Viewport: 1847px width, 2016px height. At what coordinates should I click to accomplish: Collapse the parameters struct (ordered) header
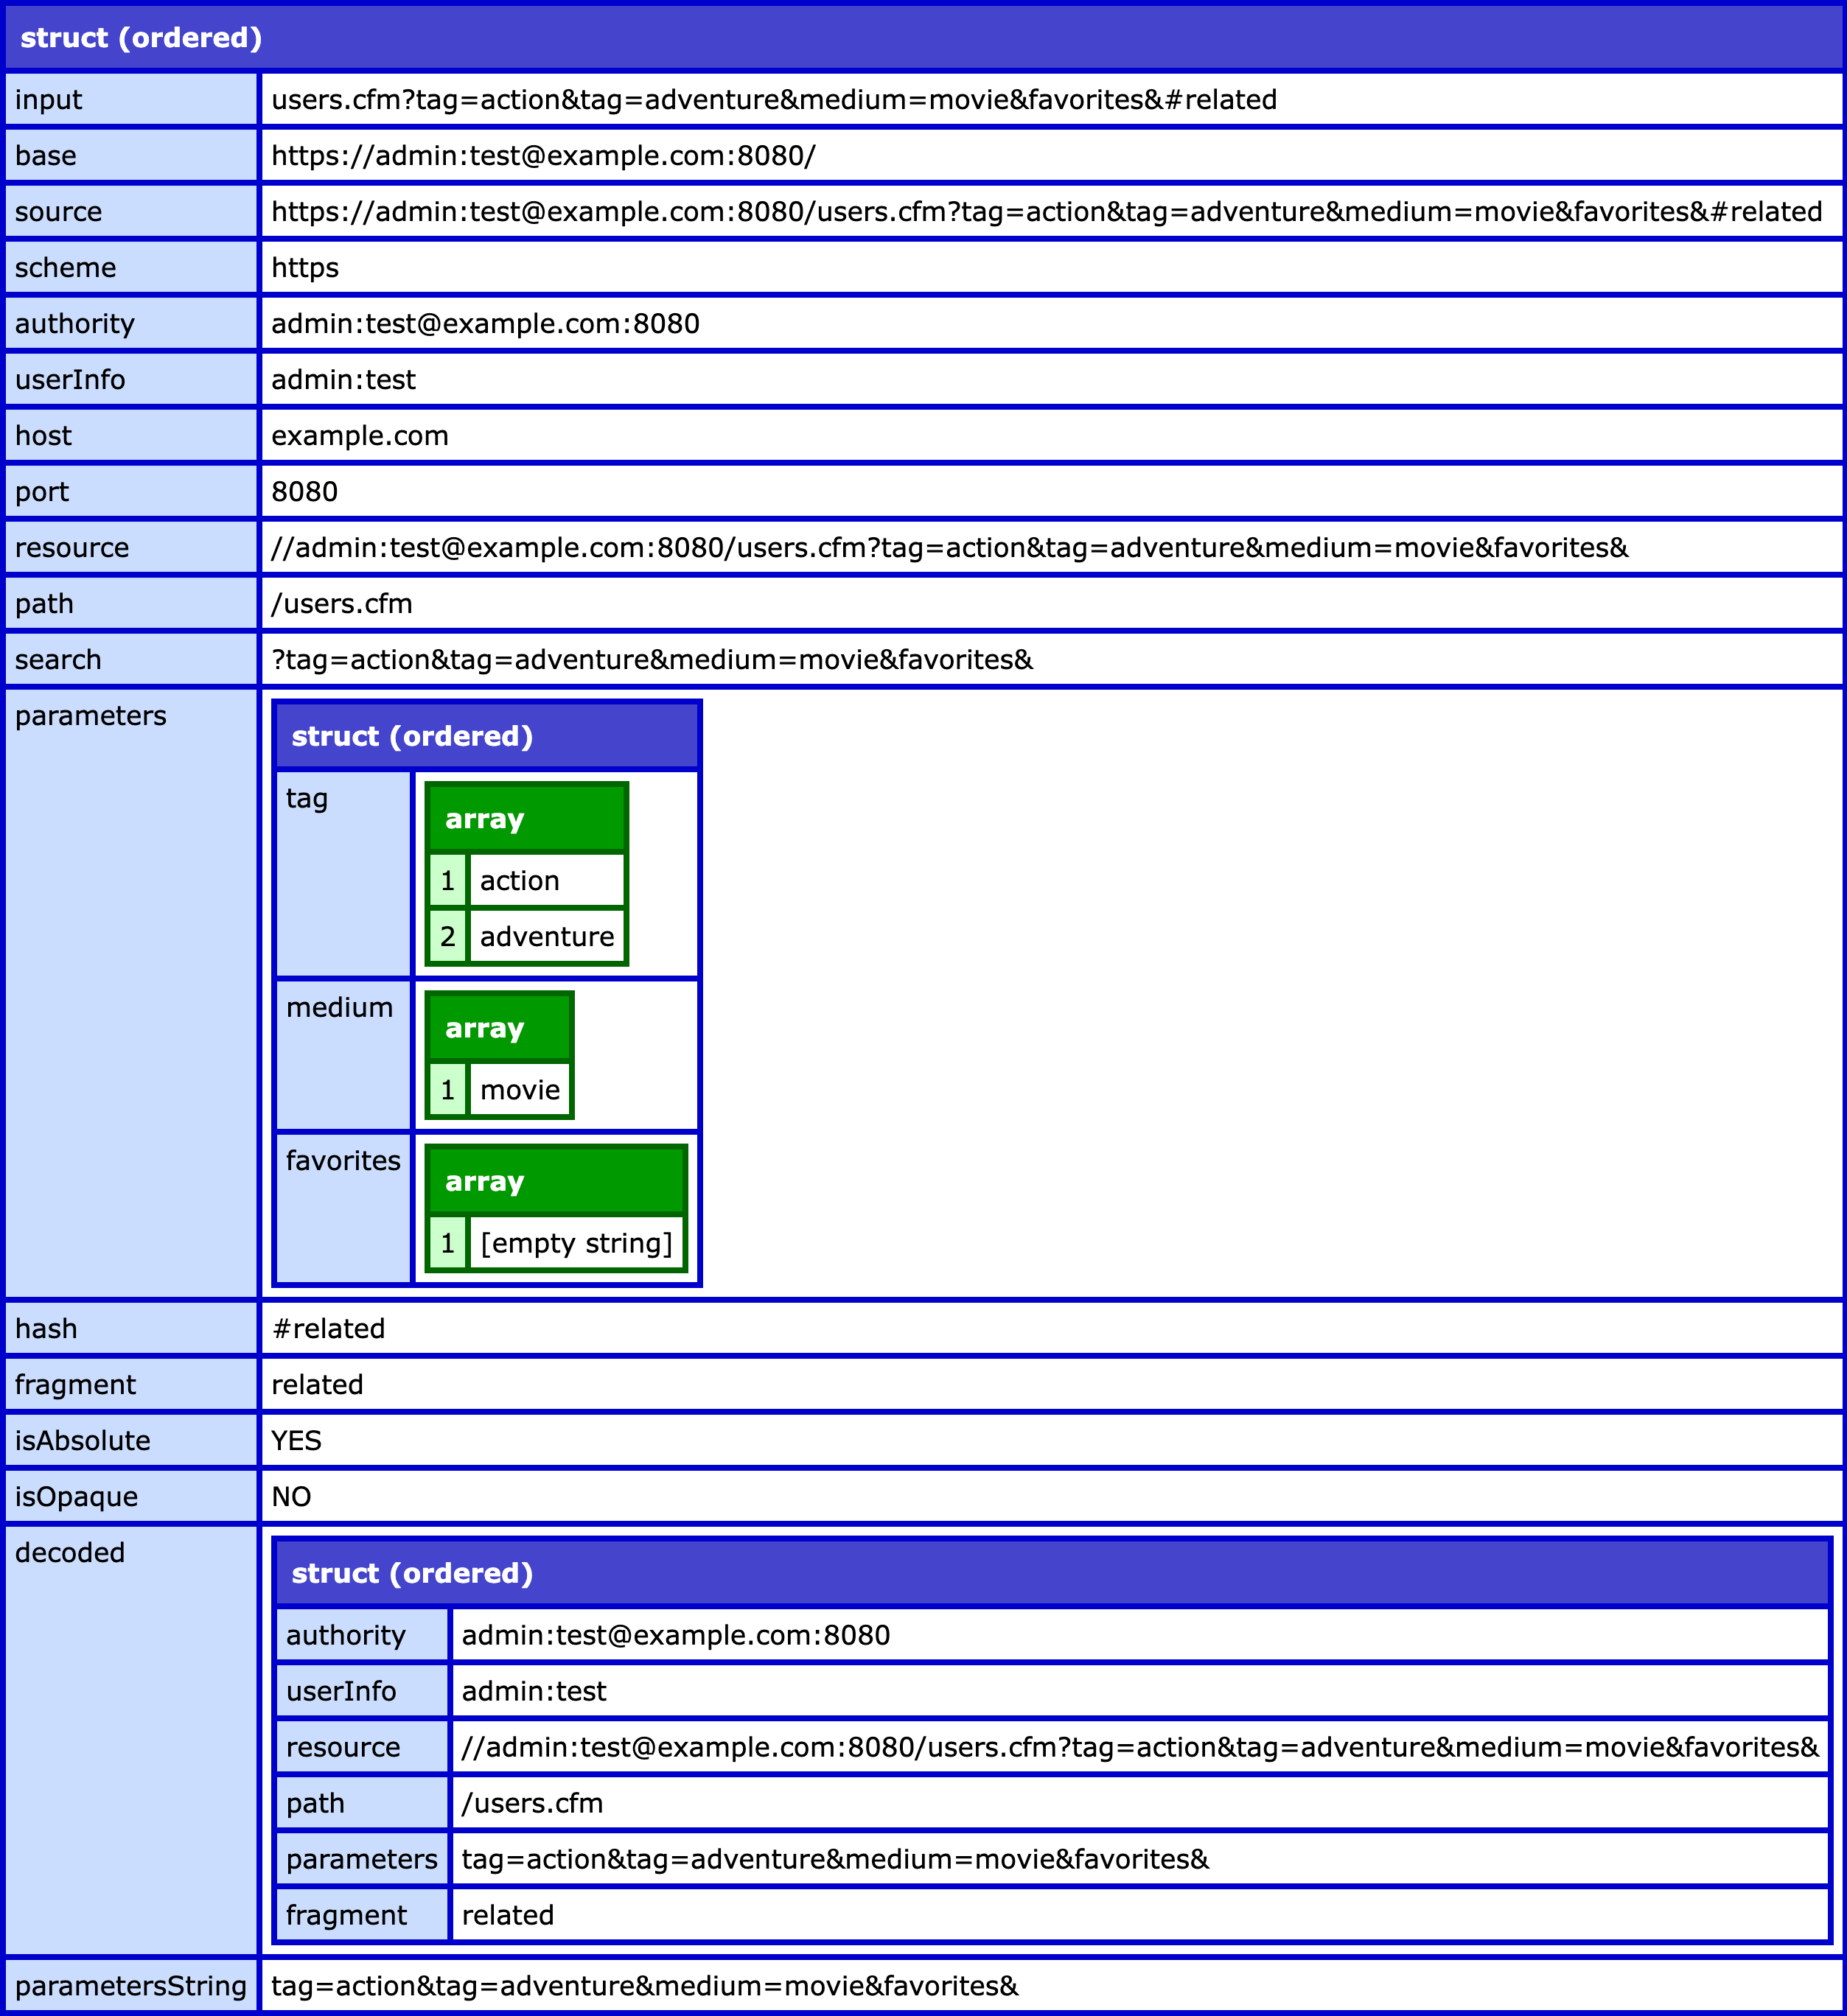pyautogui.click(x=413, y=735)
